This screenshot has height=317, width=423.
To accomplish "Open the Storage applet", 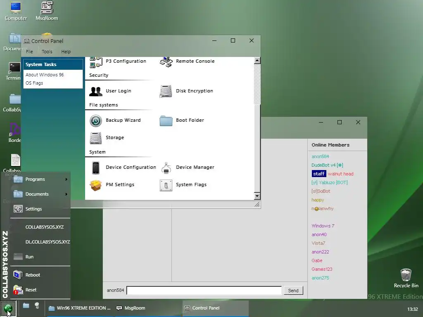I will tap(107, 138).
